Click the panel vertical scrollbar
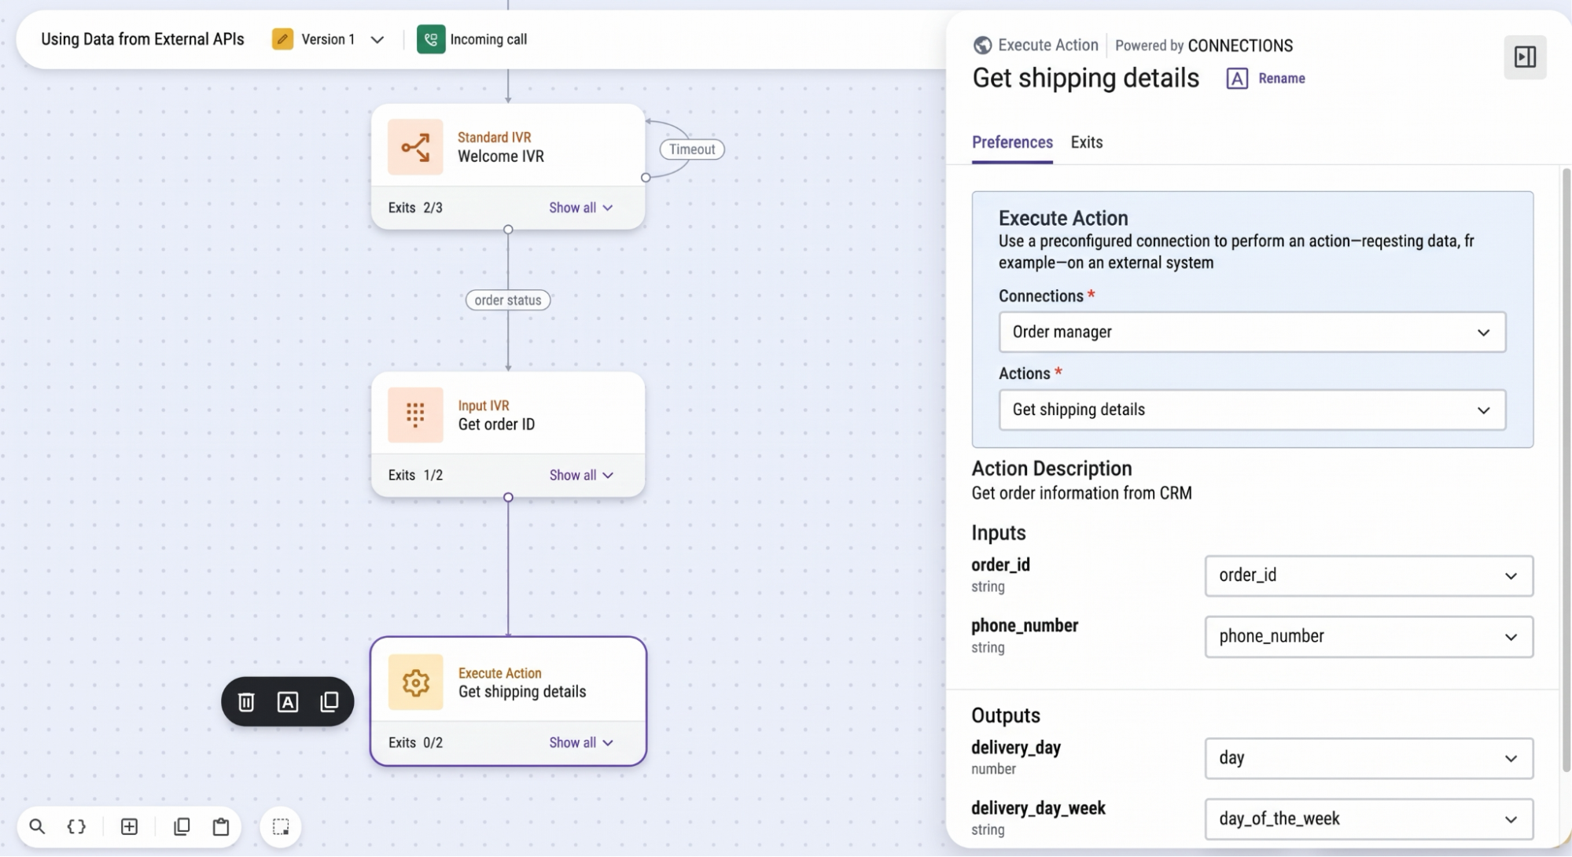 point(1566,470)
